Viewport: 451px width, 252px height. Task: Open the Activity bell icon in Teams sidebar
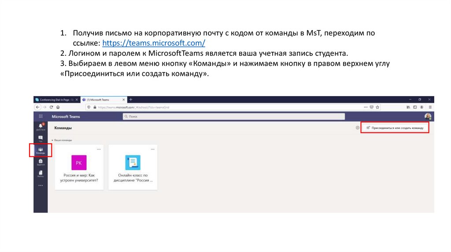(x=41, y=127)
